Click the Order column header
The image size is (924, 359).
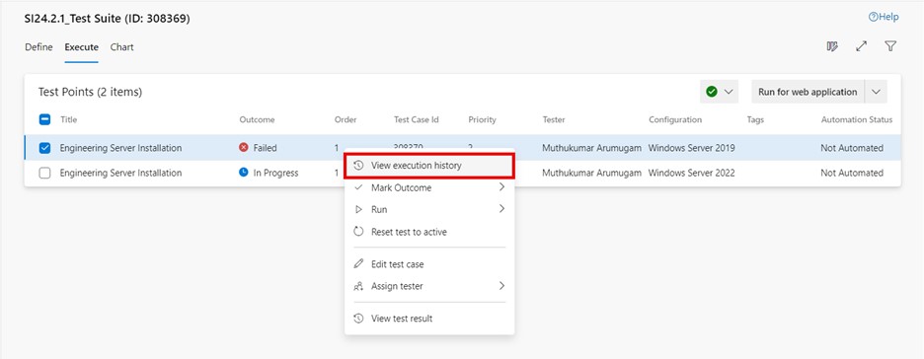[346, 119]
